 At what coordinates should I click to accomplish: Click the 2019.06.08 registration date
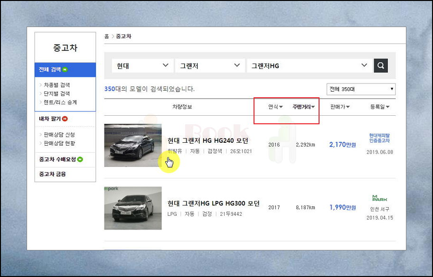tap(380, 152)
